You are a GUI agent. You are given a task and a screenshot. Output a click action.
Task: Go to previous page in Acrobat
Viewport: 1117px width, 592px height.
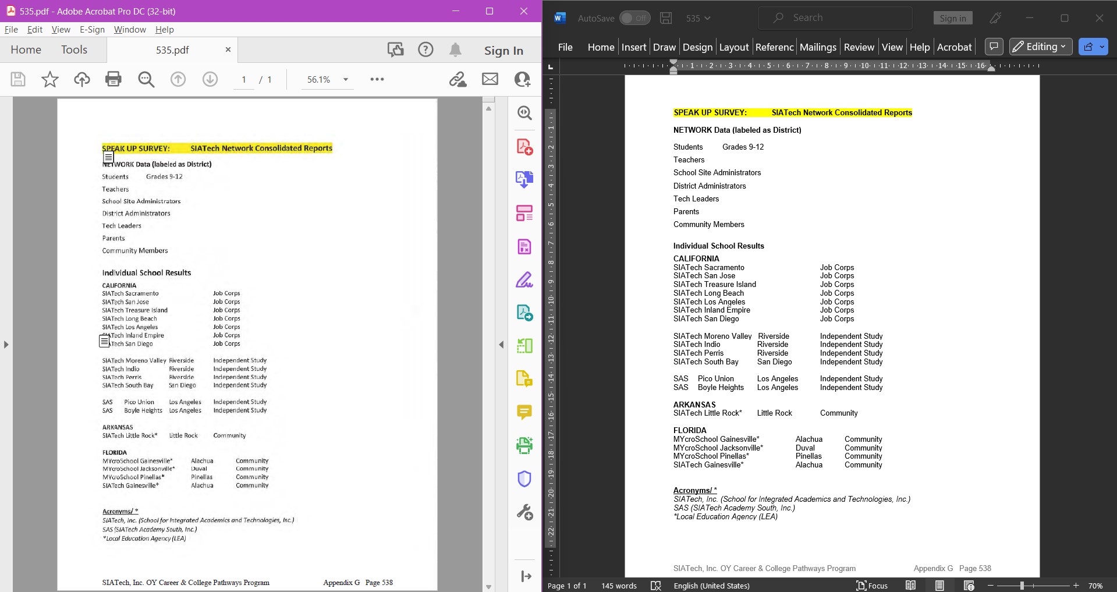coord(178,79)
